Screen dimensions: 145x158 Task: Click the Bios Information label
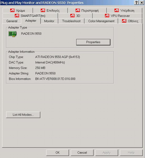point(20,79)
